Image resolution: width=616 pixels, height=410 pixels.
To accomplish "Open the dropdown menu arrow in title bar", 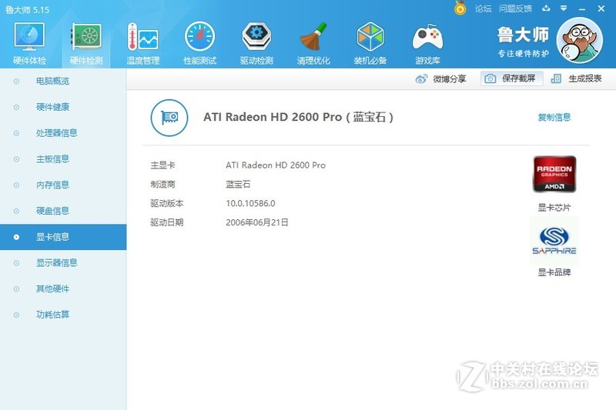I will 564,8.
